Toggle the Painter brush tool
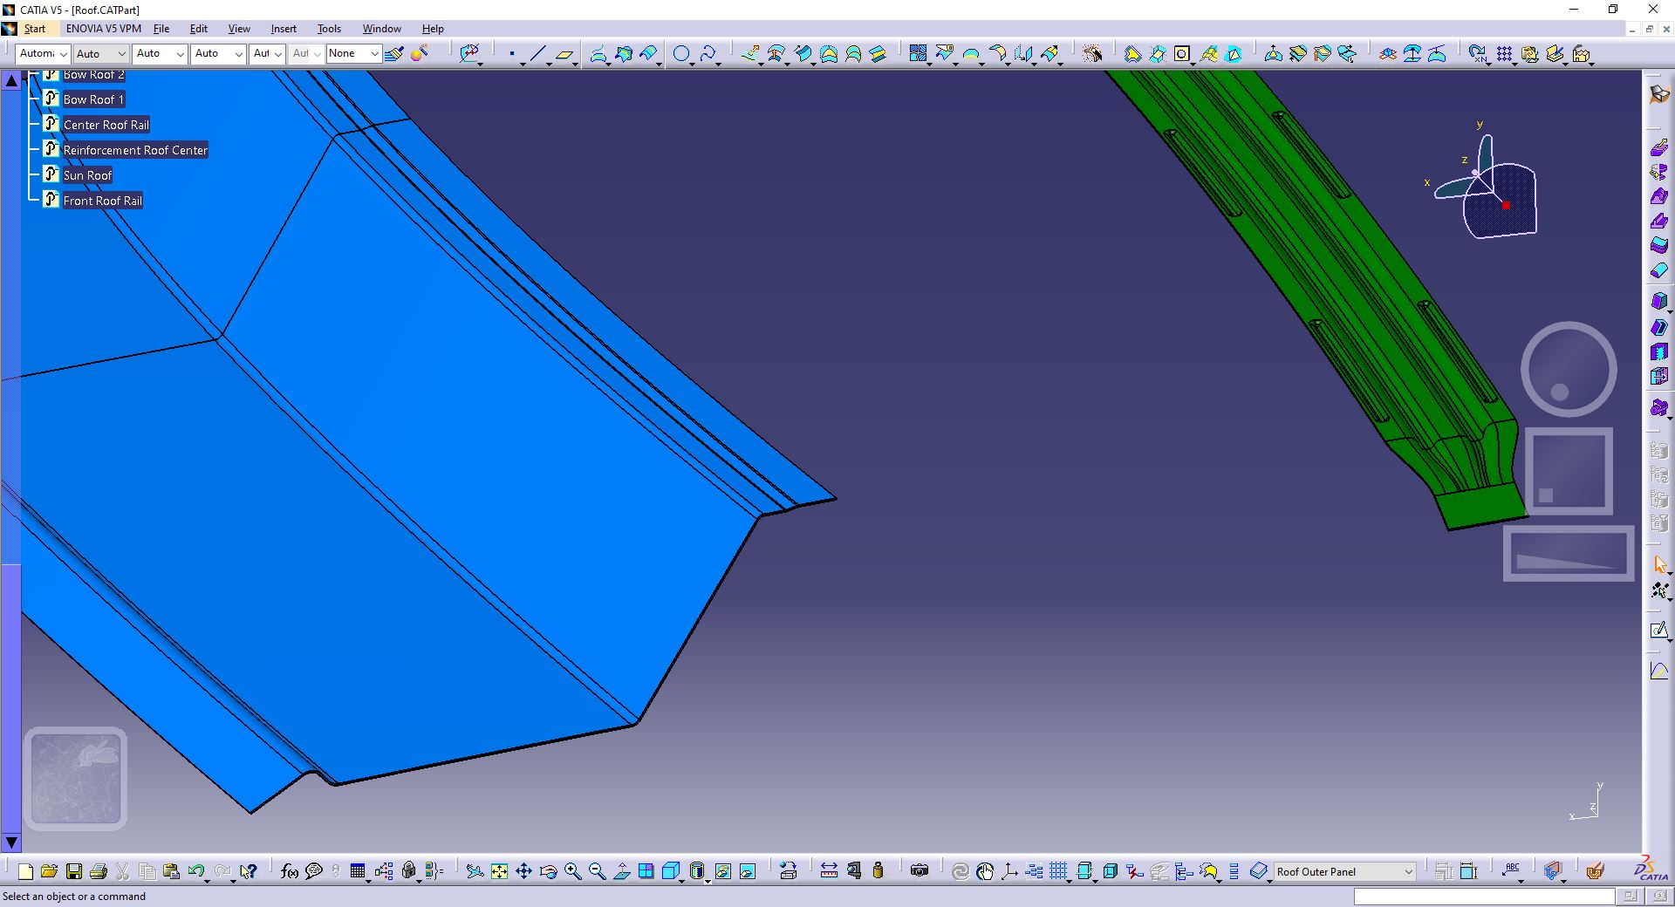Screen dimensions: 1675x907 pyautogui.click(x=394, y=54)
